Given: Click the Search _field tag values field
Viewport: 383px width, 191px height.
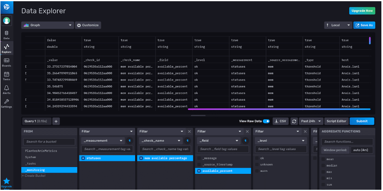Looking at the screenshot, I should [223, 149].
